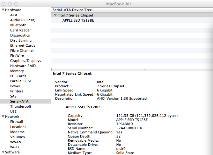This screenshot has height=155, width=213.
Task: Select USB in sidebar
Action: [x=13, y=111]
